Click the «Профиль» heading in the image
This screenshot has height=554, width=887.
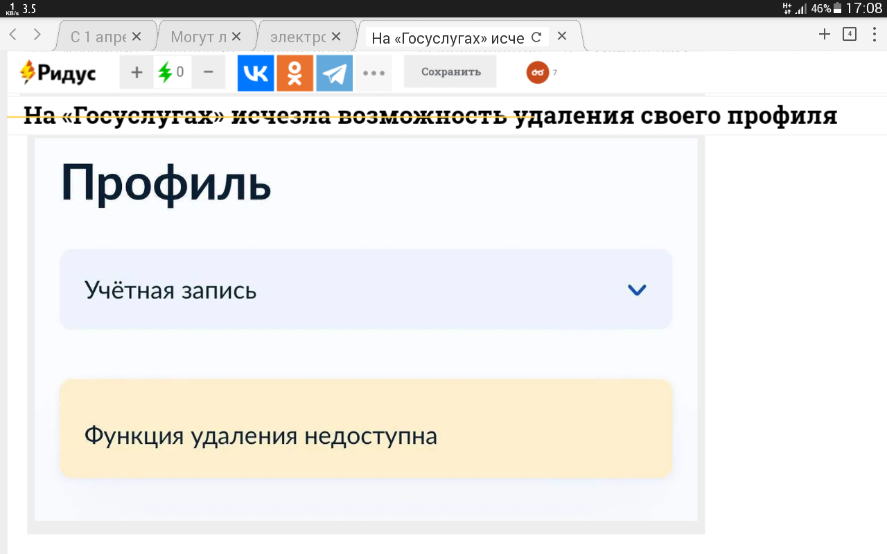(x=166, y=184)
